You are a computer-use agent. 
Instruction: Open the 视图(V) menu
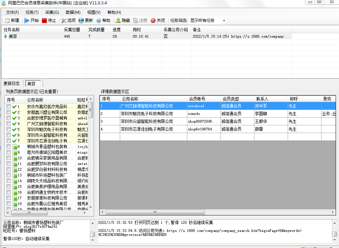point(94,12)
